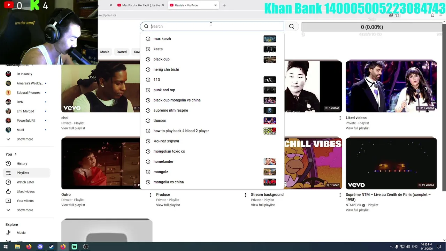Click 'View full playlist' under Outro
The width and height of the screenshot is (446, 251).
point(73,205)
